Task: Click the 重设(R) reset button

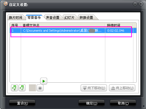Action: click(22, 103)
